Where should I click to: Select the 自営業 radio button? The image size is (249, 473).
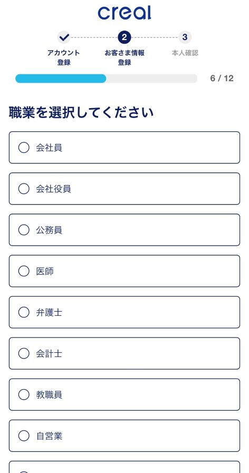(x=24, y=436)
